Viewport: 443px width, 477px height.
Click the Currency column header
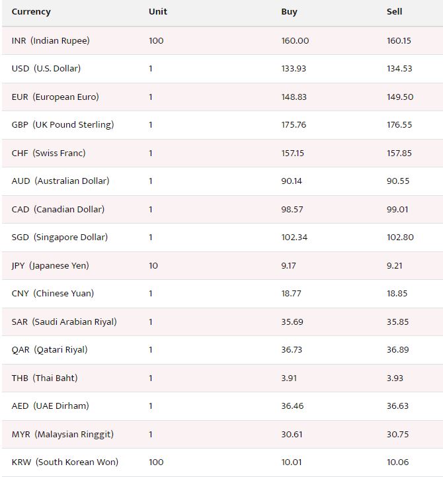31,11
